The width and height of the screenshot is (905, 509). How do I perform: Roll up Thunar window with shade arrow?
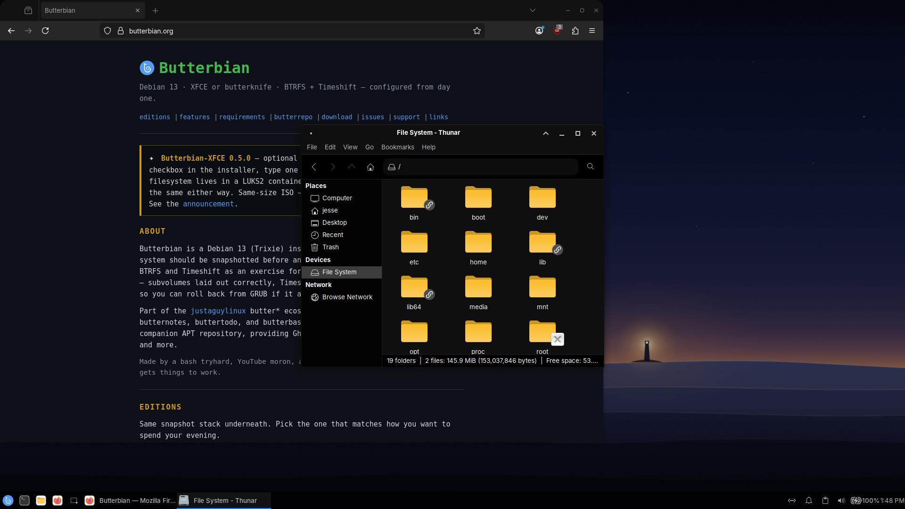click(x=546, y=133)
